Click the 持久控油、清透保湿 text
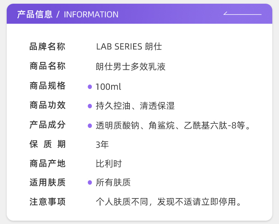 click(x=135, y=106)
